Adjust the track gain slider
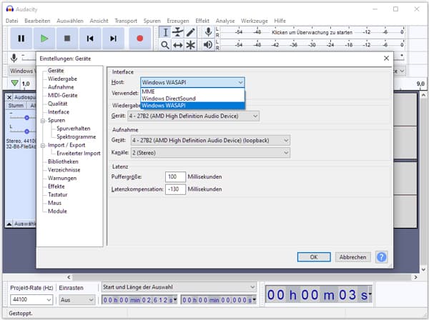Image resolution: width=429 pixels, height=320 pixels. [x=26, y=118]
